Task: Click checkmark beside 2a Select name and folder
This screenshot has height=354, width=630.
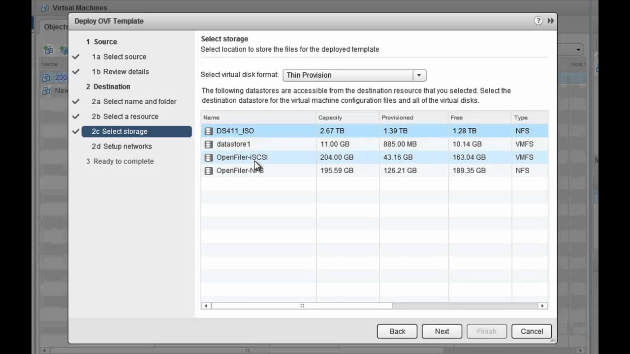Action: click(x=76, y=101)
